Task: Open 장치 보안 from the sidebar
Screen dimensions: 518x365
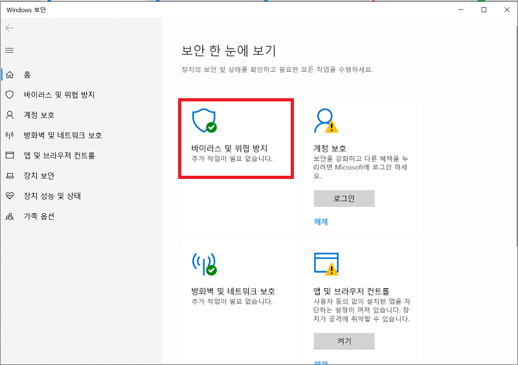Action: (39, 176)
